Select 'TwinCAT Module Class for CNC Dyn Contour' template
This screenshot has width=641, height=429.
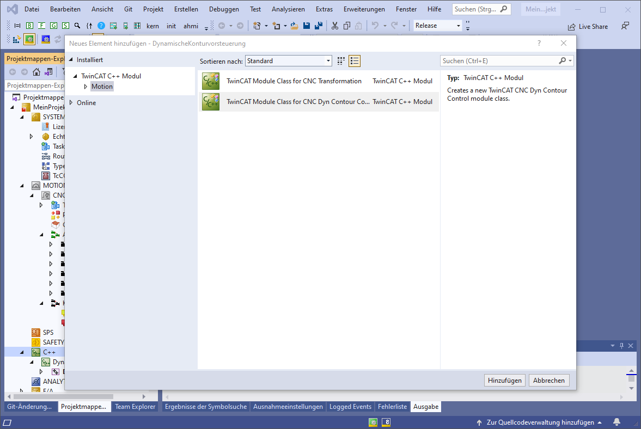pyautogui.click(x=319, y=102)
